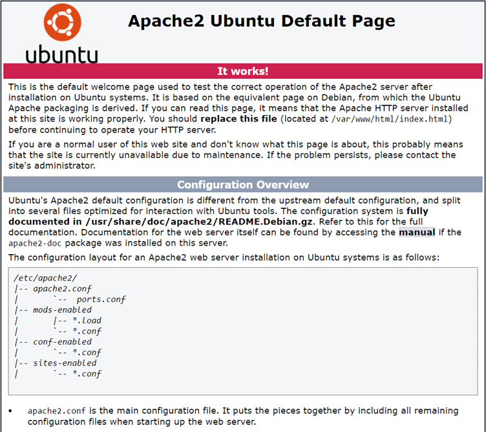
Task: Click the Apache2 Ubuntu Default Page heading
Action: (x=262, y=21)
